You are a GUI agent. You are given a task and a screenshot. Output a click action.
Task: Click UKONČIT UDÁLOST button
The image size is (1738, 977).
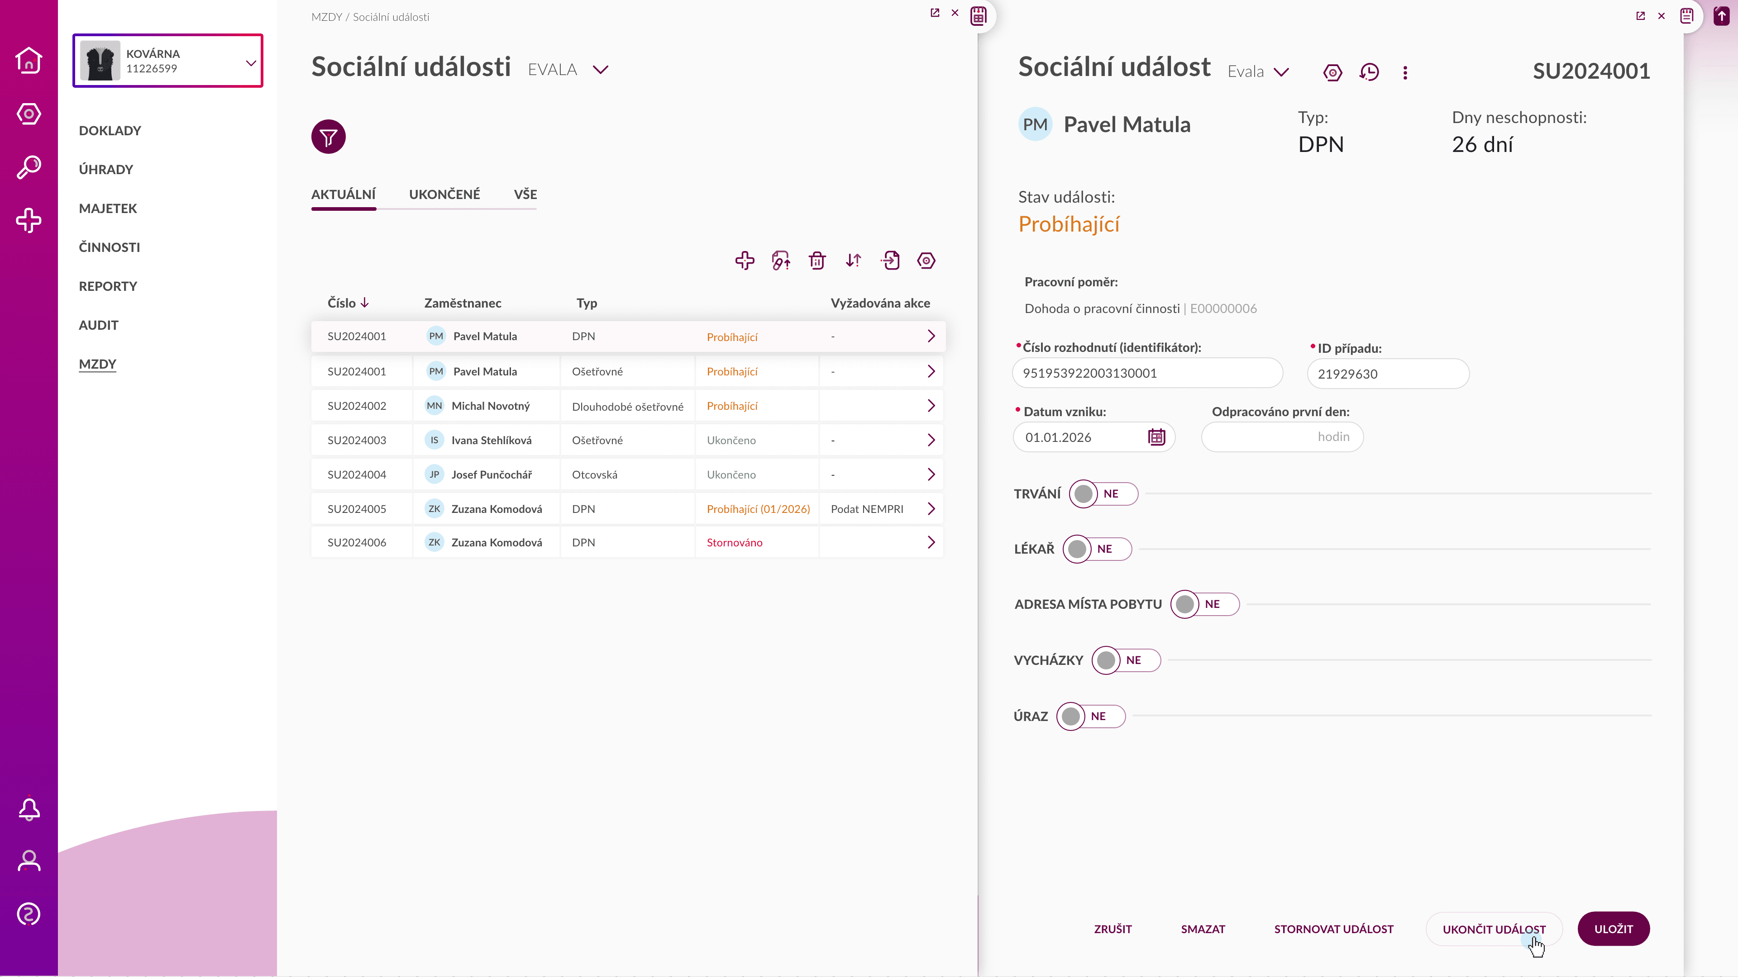point(1494,929)
